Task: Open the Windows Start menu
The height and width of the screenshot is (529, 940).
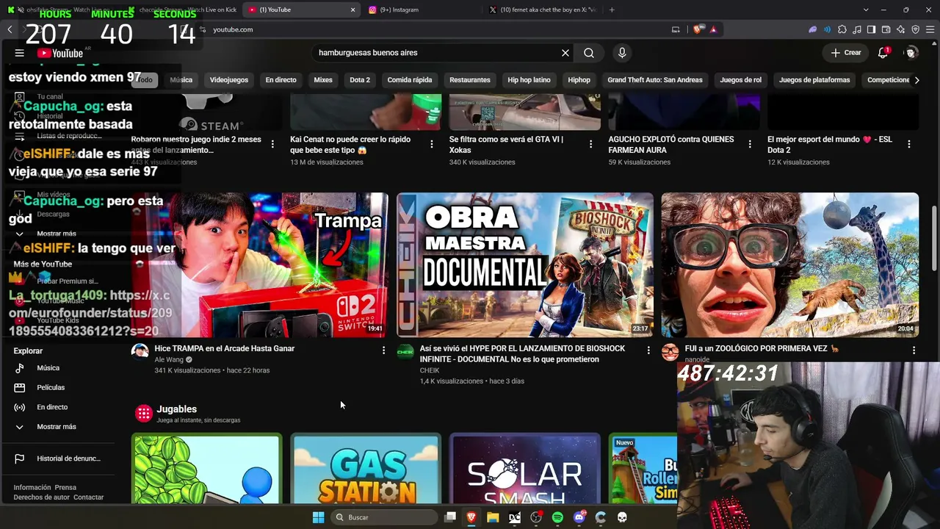Action: click(318, 517)
